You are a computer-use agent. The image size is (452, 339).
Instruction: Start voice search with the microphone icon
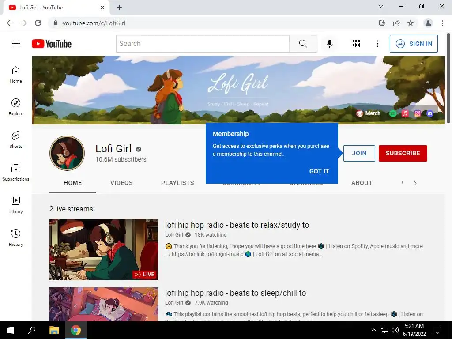click(x=330, y=44)
